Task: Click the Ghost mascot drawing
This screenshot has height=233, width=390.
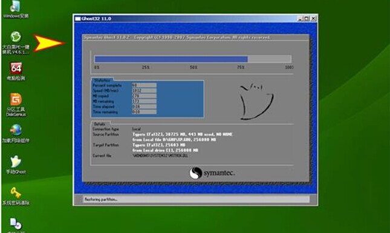Action: [x=256, y=101]
